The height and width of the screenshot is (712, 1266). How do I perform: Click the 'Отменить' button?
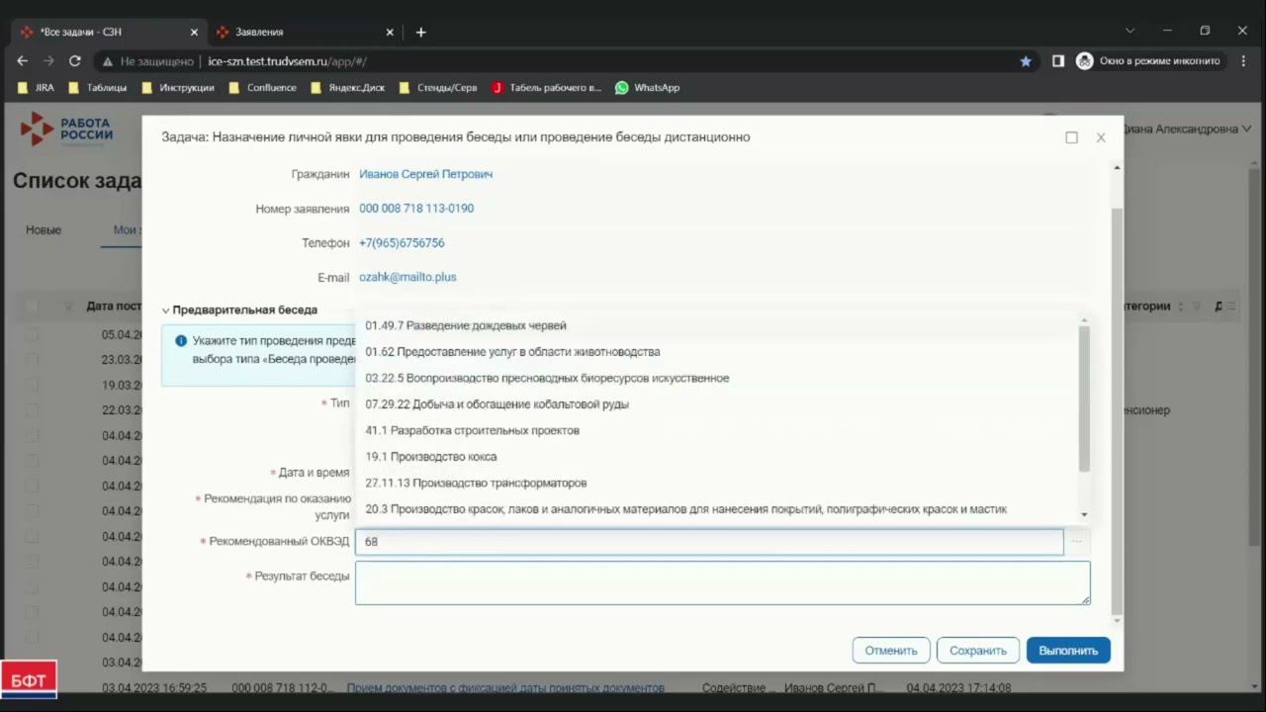(x=891, y=651)
